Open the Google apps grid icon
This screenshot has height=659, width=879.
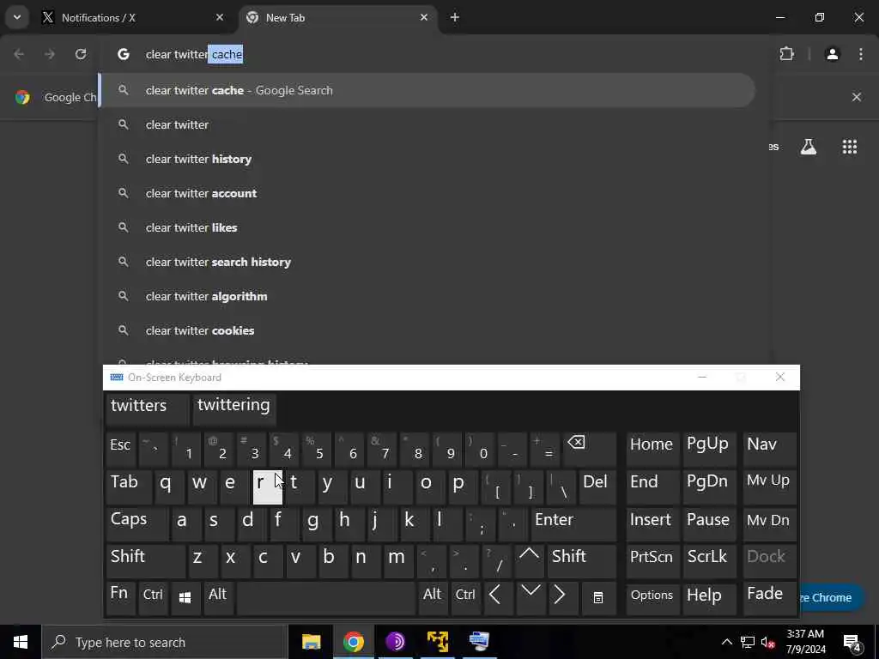pyautogui.click(x=850, y=147)
